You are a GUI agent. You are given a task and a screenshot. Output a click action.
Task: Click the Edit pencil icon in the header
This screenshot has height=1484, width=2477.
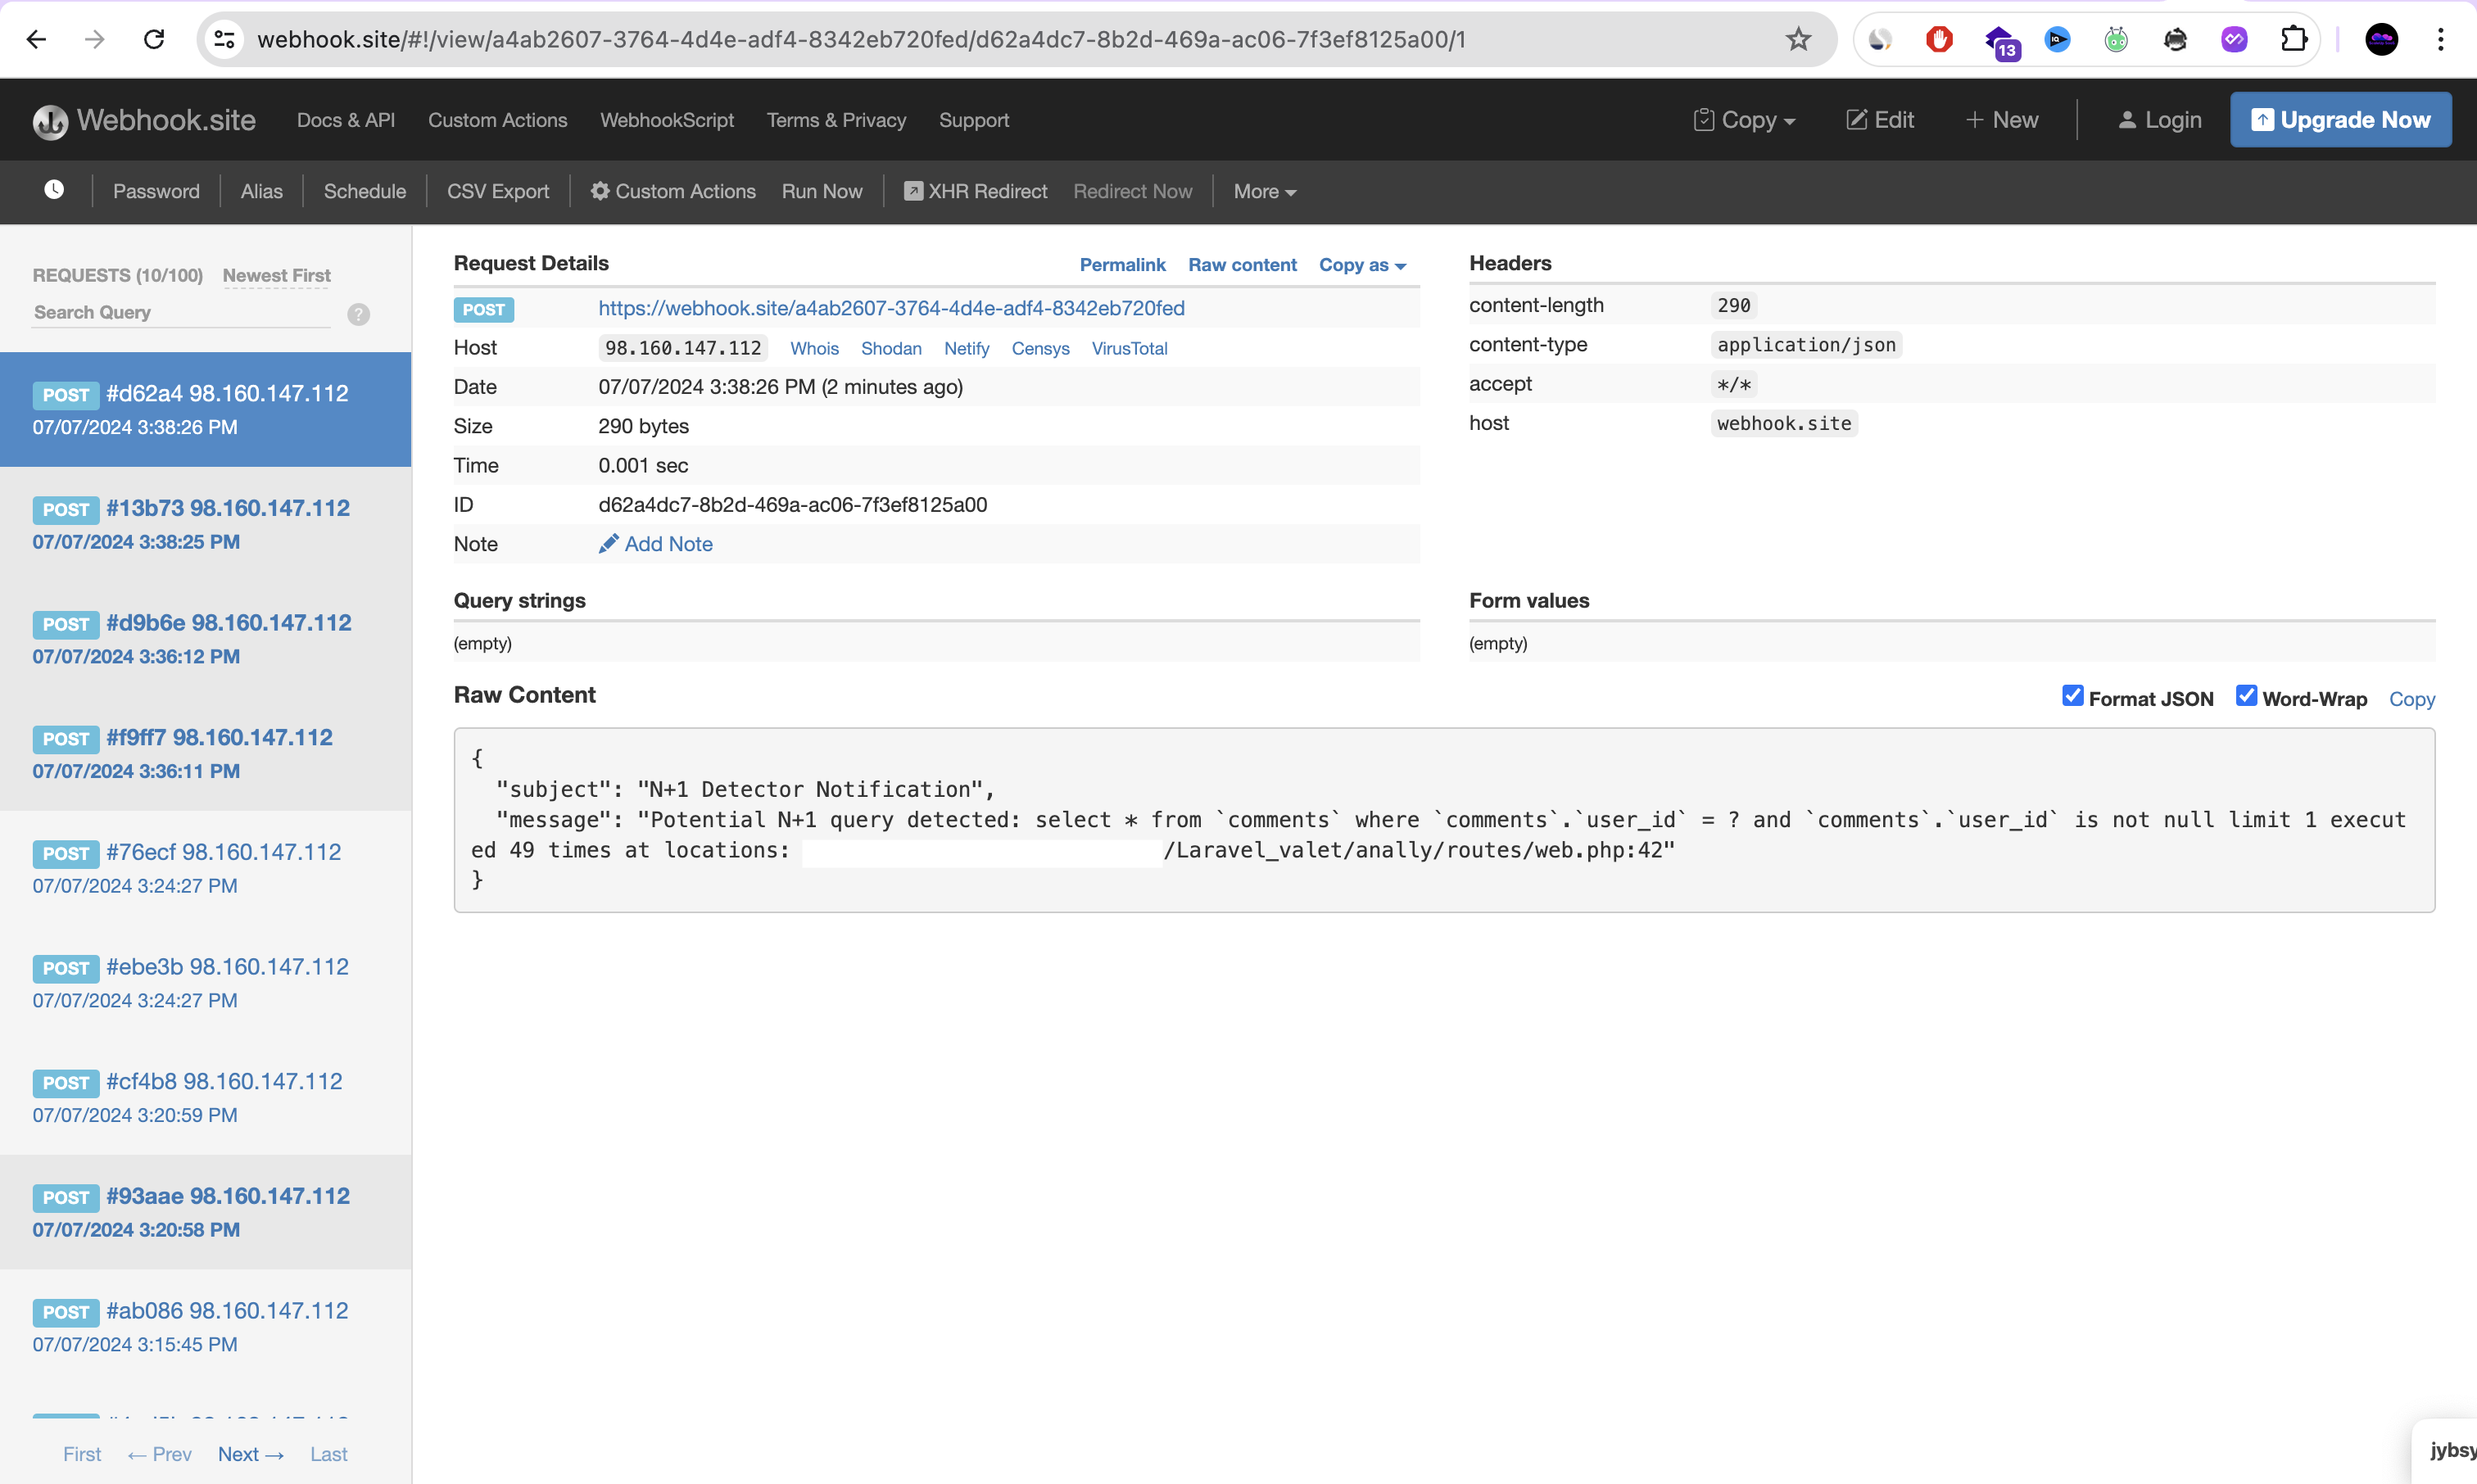1856,119
